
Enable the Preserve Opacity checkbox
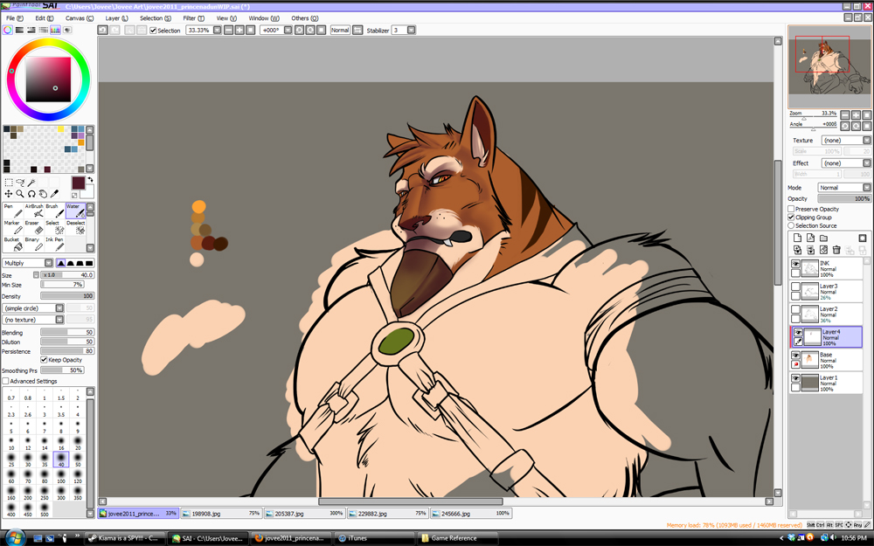pos(792,209)
